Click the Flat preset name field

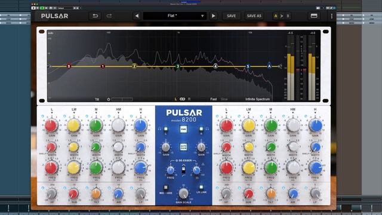174,16
